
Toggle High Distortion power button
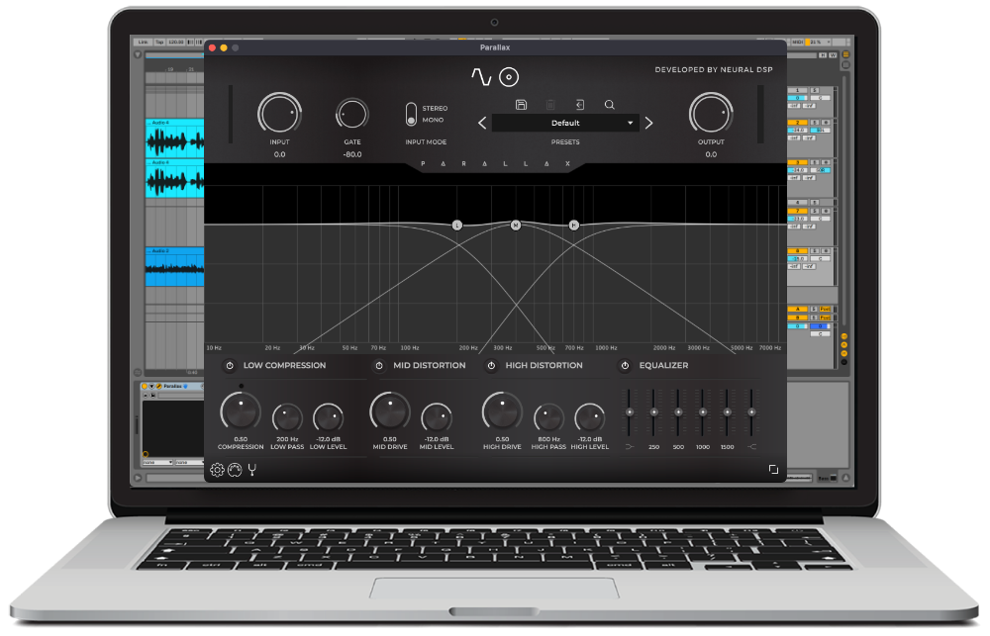click(x=491, y=365)
